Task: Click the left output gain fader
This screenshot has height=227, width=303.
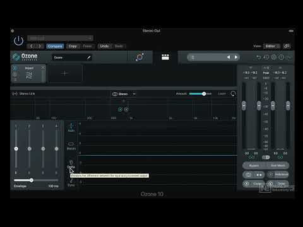Action: coord(273,105)
